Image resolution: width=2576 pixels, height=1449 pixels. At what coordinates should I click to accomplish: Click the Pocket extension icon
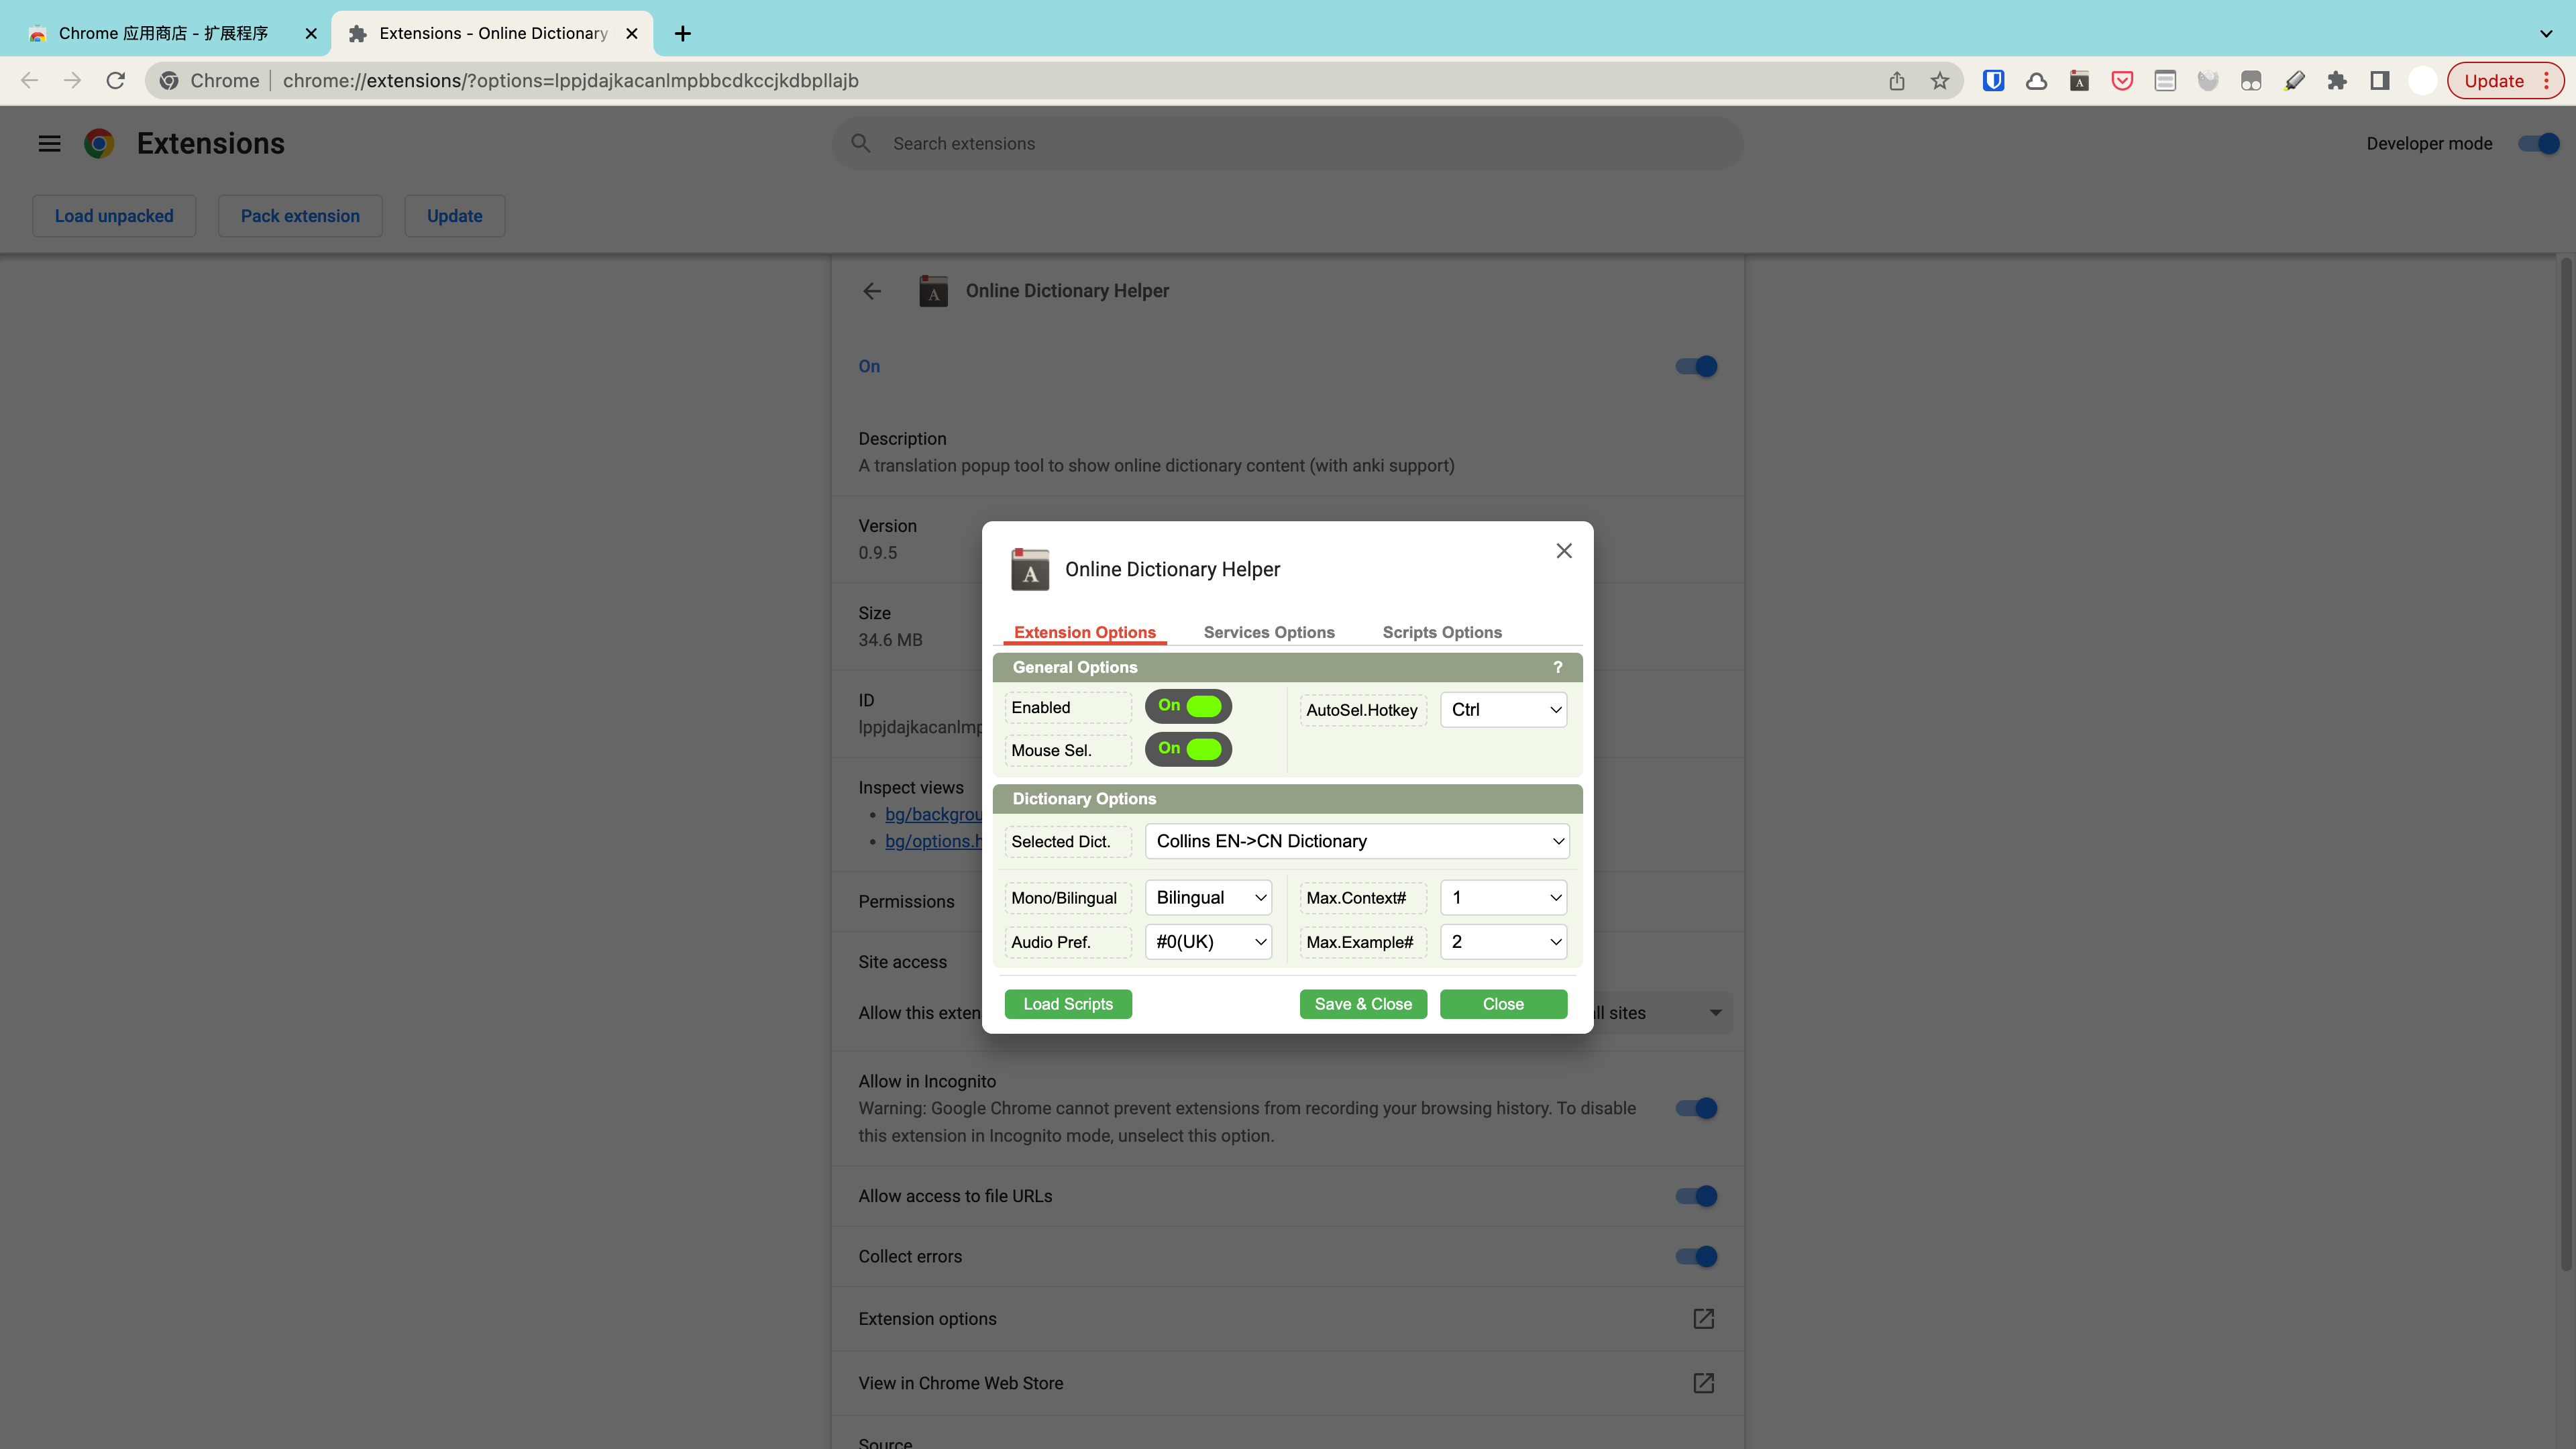pos(2122,81)
